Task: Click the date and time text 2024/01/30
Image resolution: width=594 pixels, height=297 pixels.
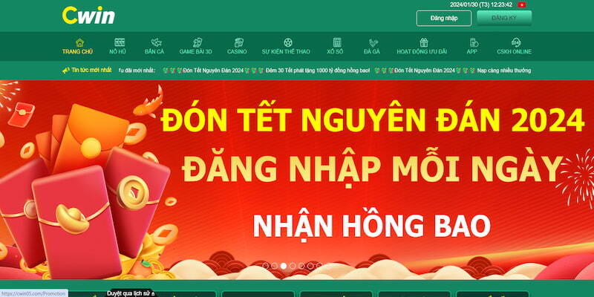Action: (x=481, y=5)
